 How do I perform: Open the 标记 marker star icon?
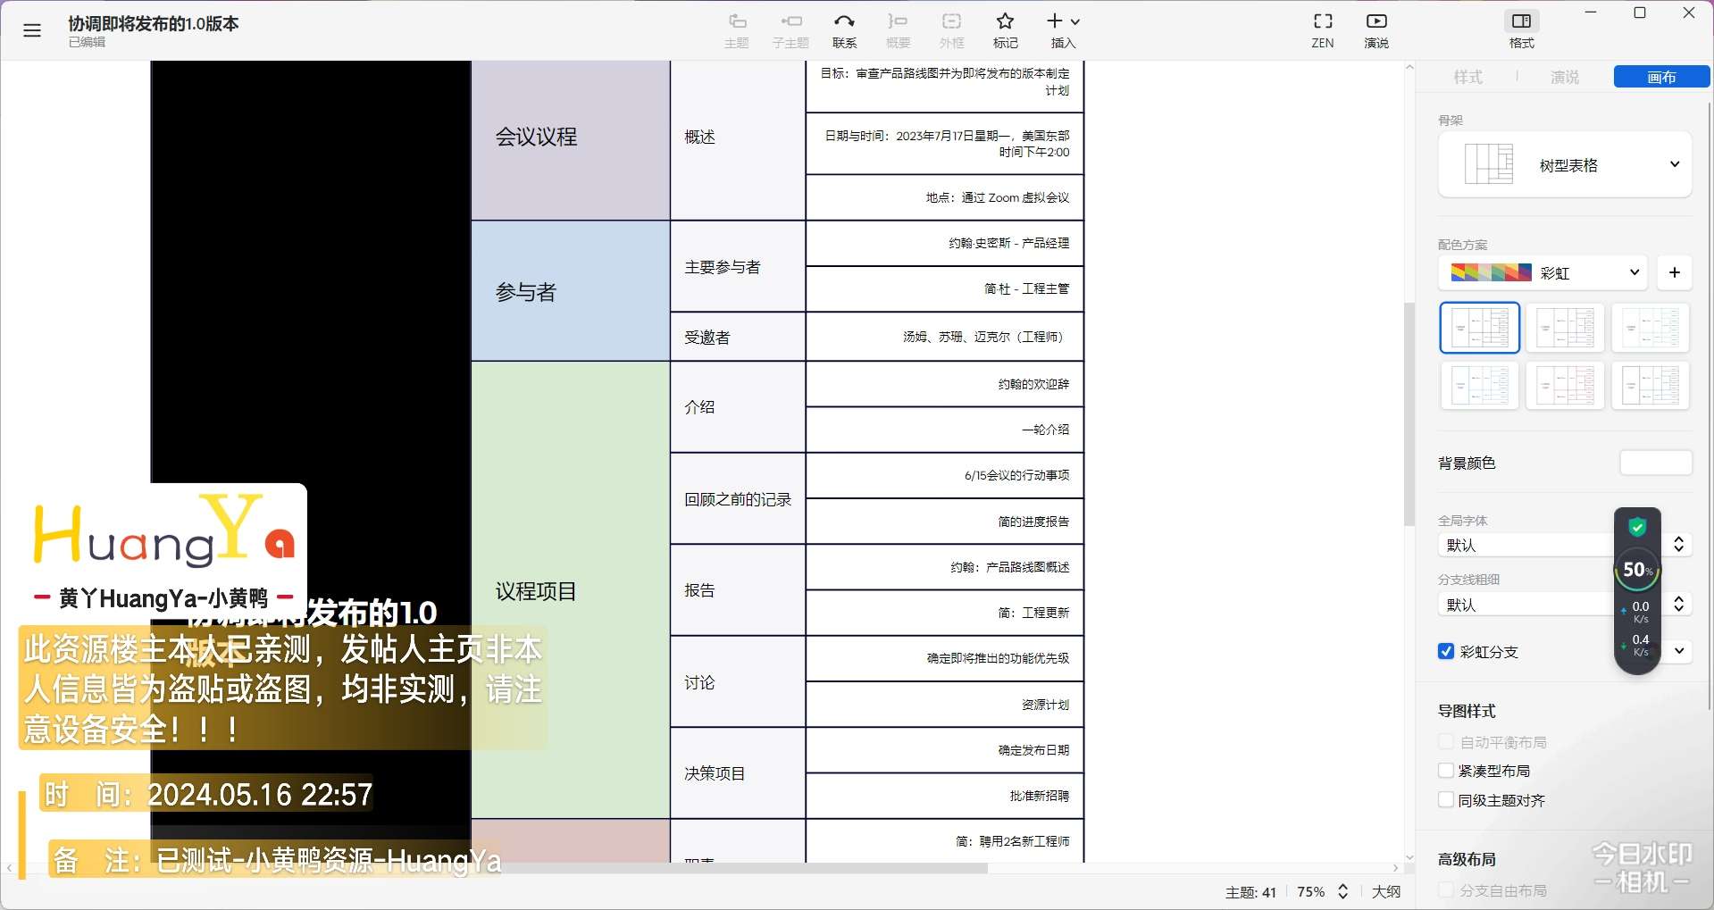[1005, 30]
